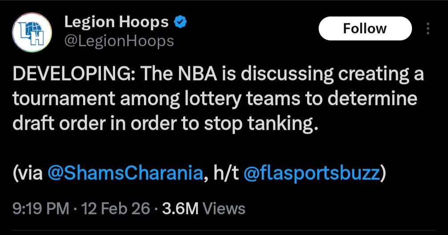Open the three-dot more options menu

[x=428, y=29]
